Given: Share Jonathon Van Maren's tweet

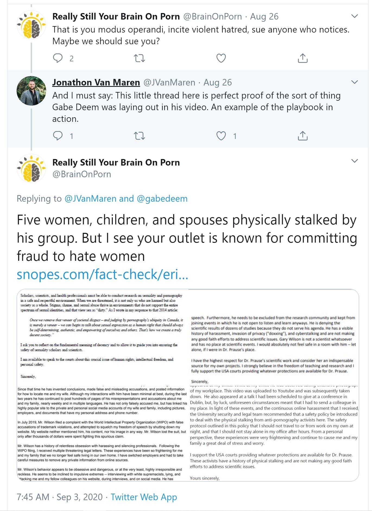Looking at the screenshot, I should click(302, 136).
